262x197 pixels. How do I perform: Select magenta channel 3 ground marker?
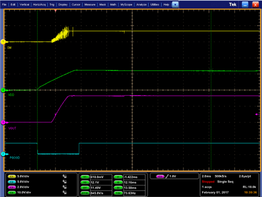[3, 122]
